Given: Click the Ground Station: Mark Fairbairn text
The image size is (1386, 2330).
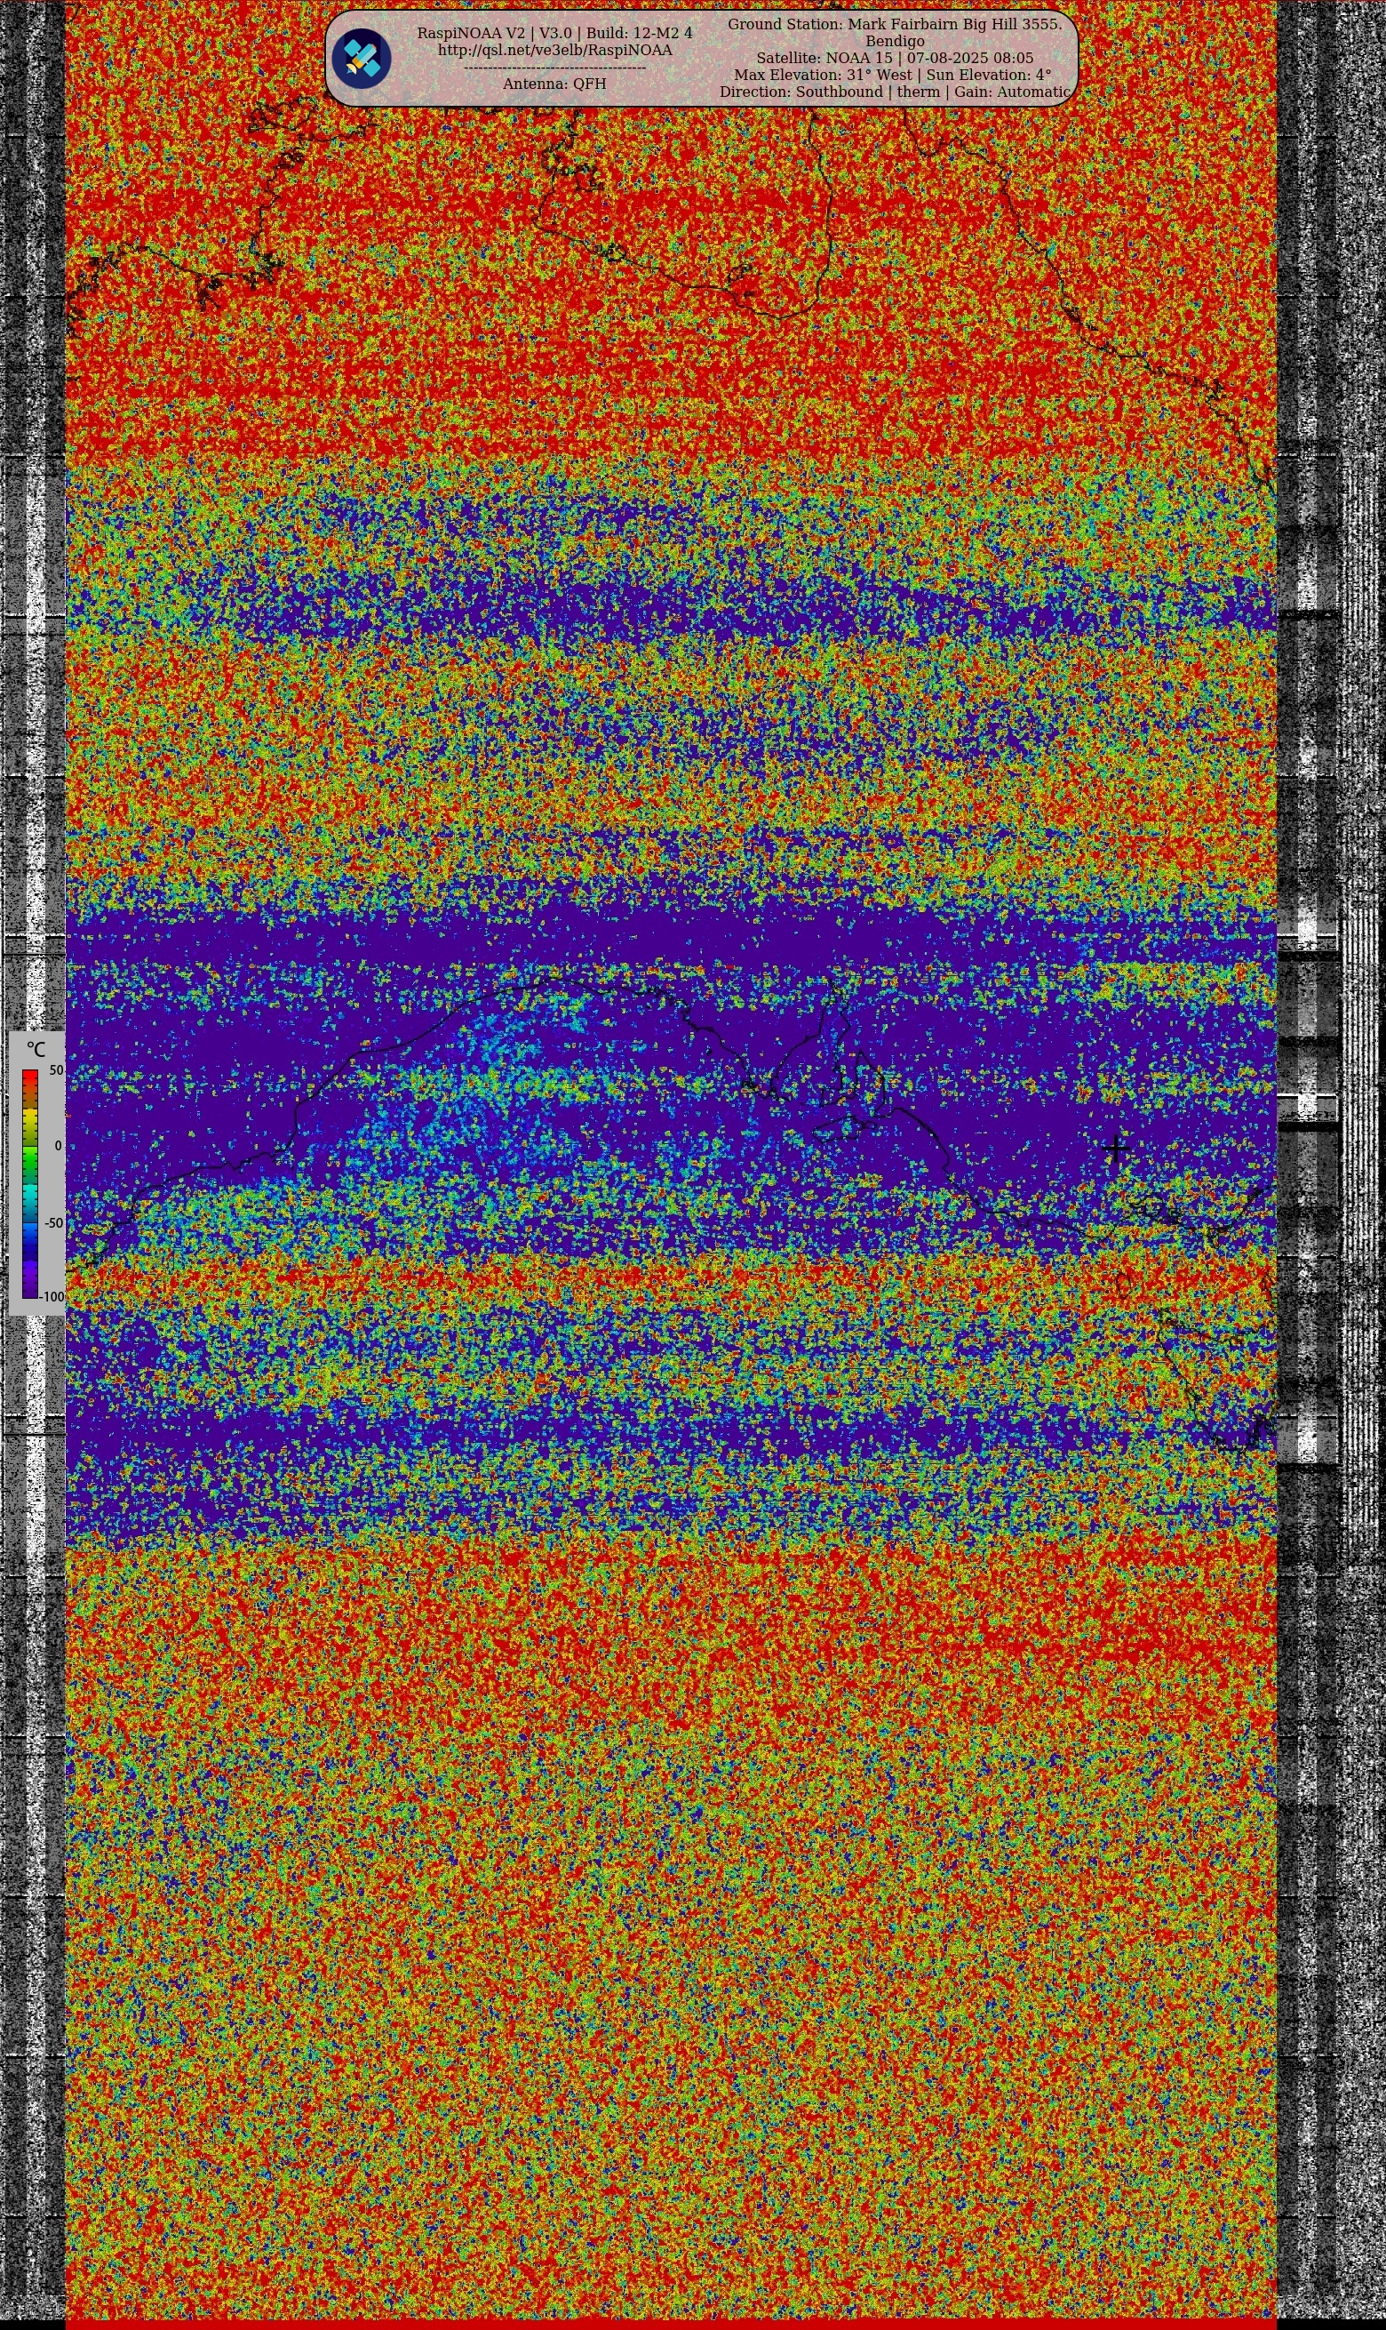Looking at the screenshot, I should click(894, 24).
